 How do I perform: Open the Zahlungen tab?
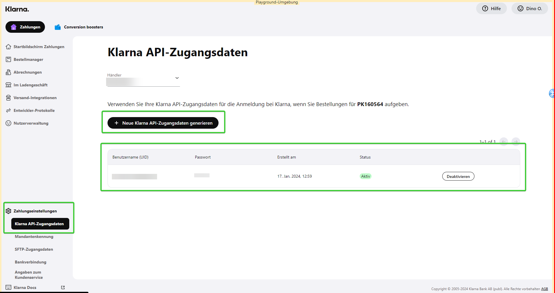pos(25,27)
